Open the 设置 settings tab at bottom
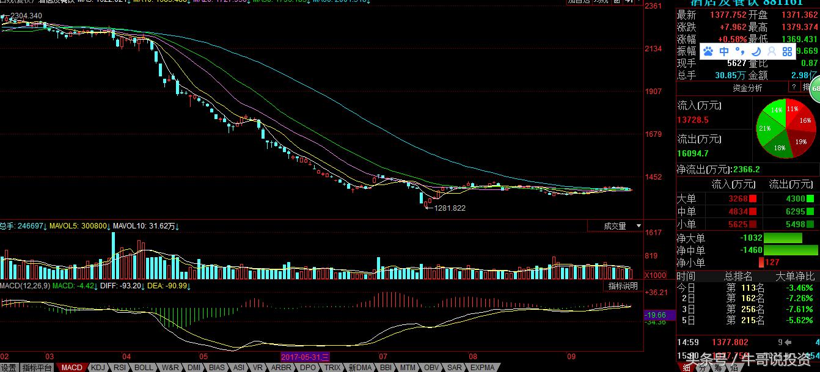 click(9, 367)
